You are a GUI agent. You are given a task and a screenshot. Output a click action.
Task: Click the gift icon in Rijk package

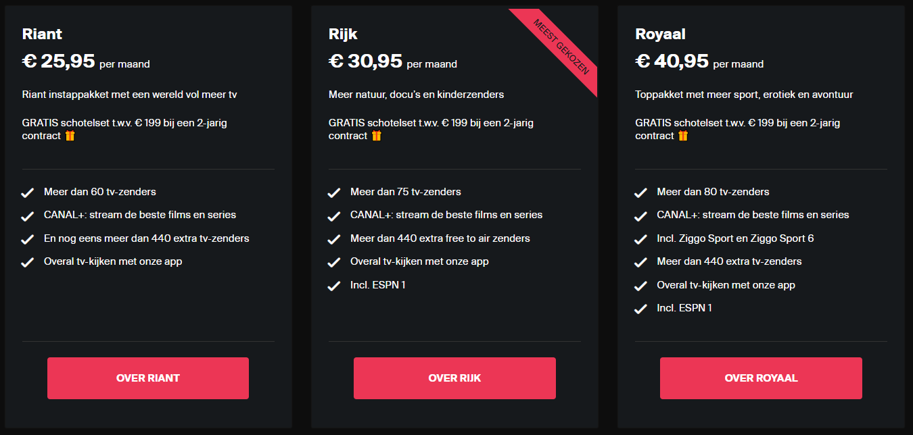pyautogui.click(x=377, y=136)
